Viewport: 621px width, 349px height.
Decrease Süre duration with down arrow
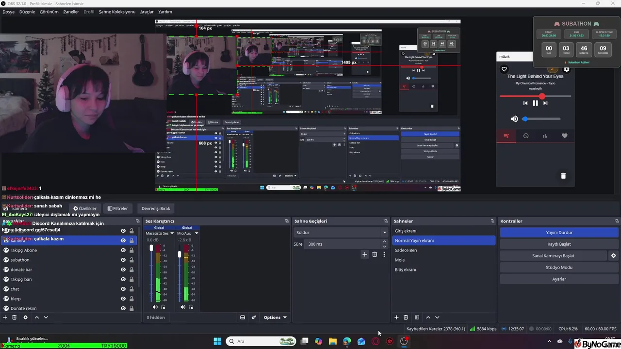385,246
